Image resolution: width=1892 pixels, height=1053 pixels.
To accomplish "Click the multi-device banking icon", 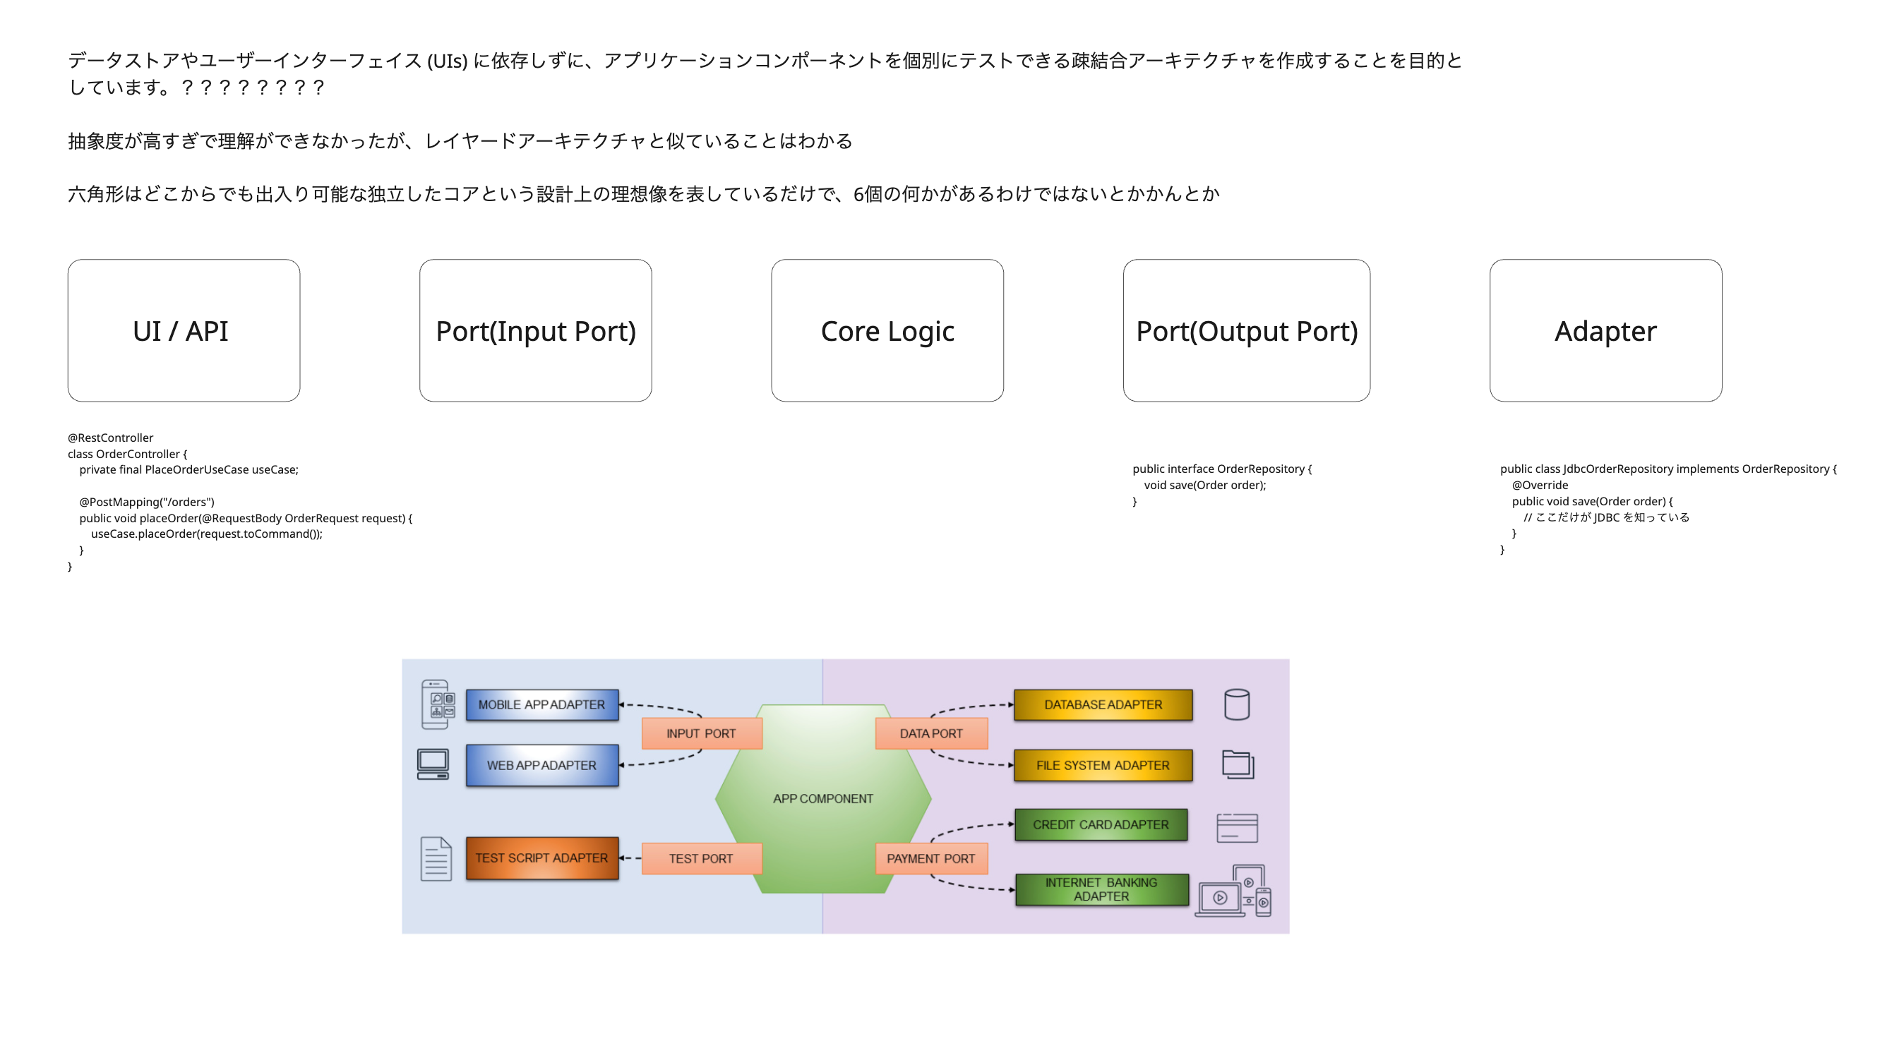I will pyautogui.click(x=1234, y=891).
